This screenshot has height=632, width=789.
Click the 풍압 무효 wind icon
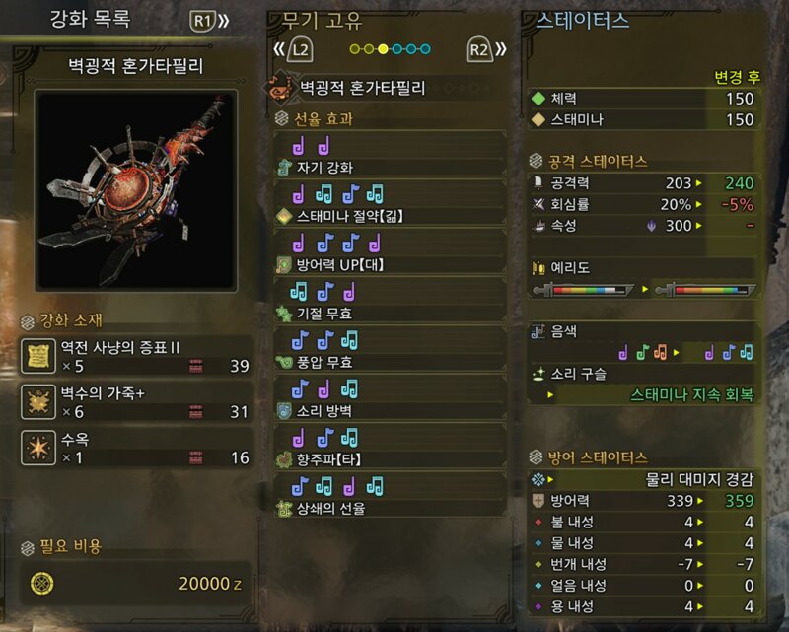point(284,362)
